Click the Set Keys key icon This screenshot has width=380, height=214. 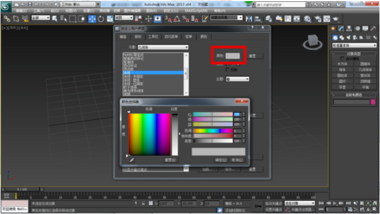258,206
